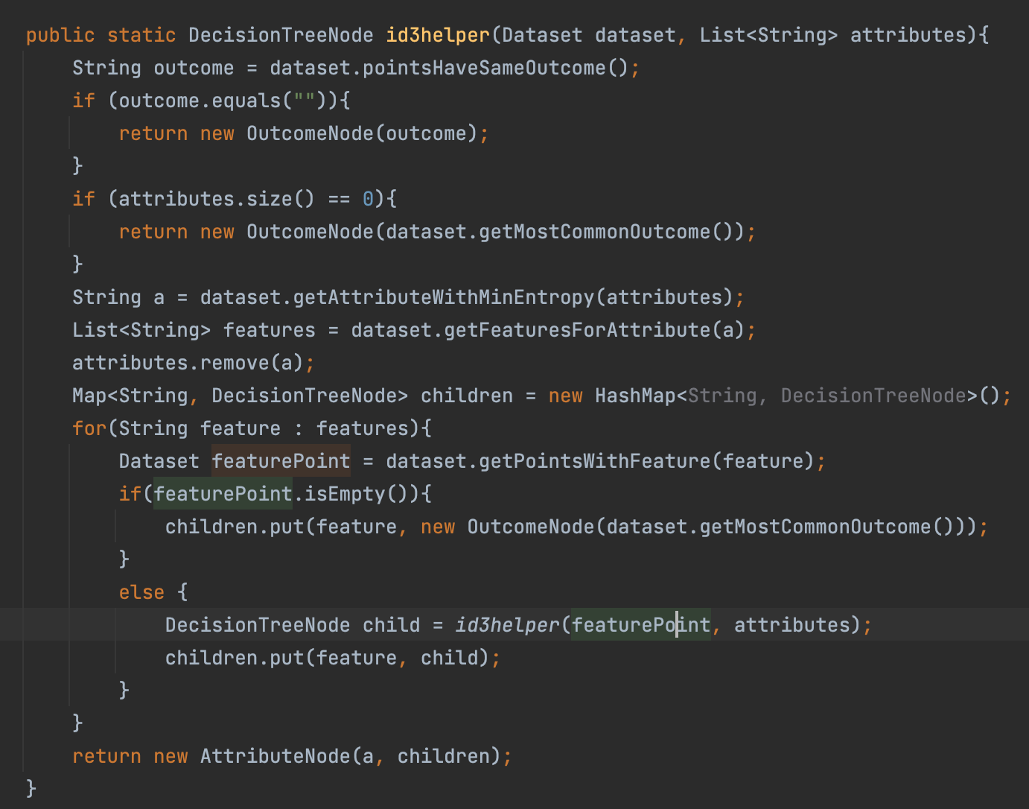Screen dimensions: 1029x809
Task: Click the getPointsWithFeature method call
Action: pos(594,461)
